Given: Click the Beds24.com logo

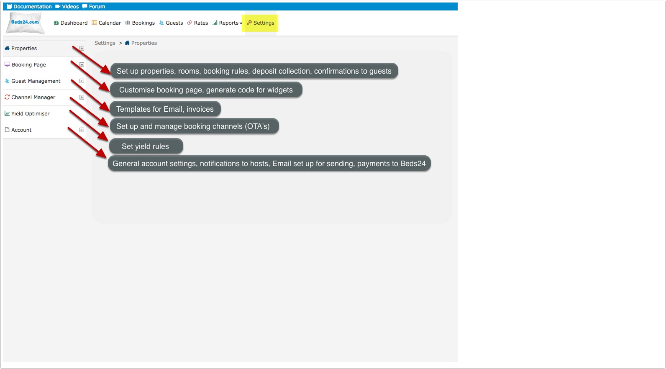Looking at the screenshot, I should [x=25, y=23].
